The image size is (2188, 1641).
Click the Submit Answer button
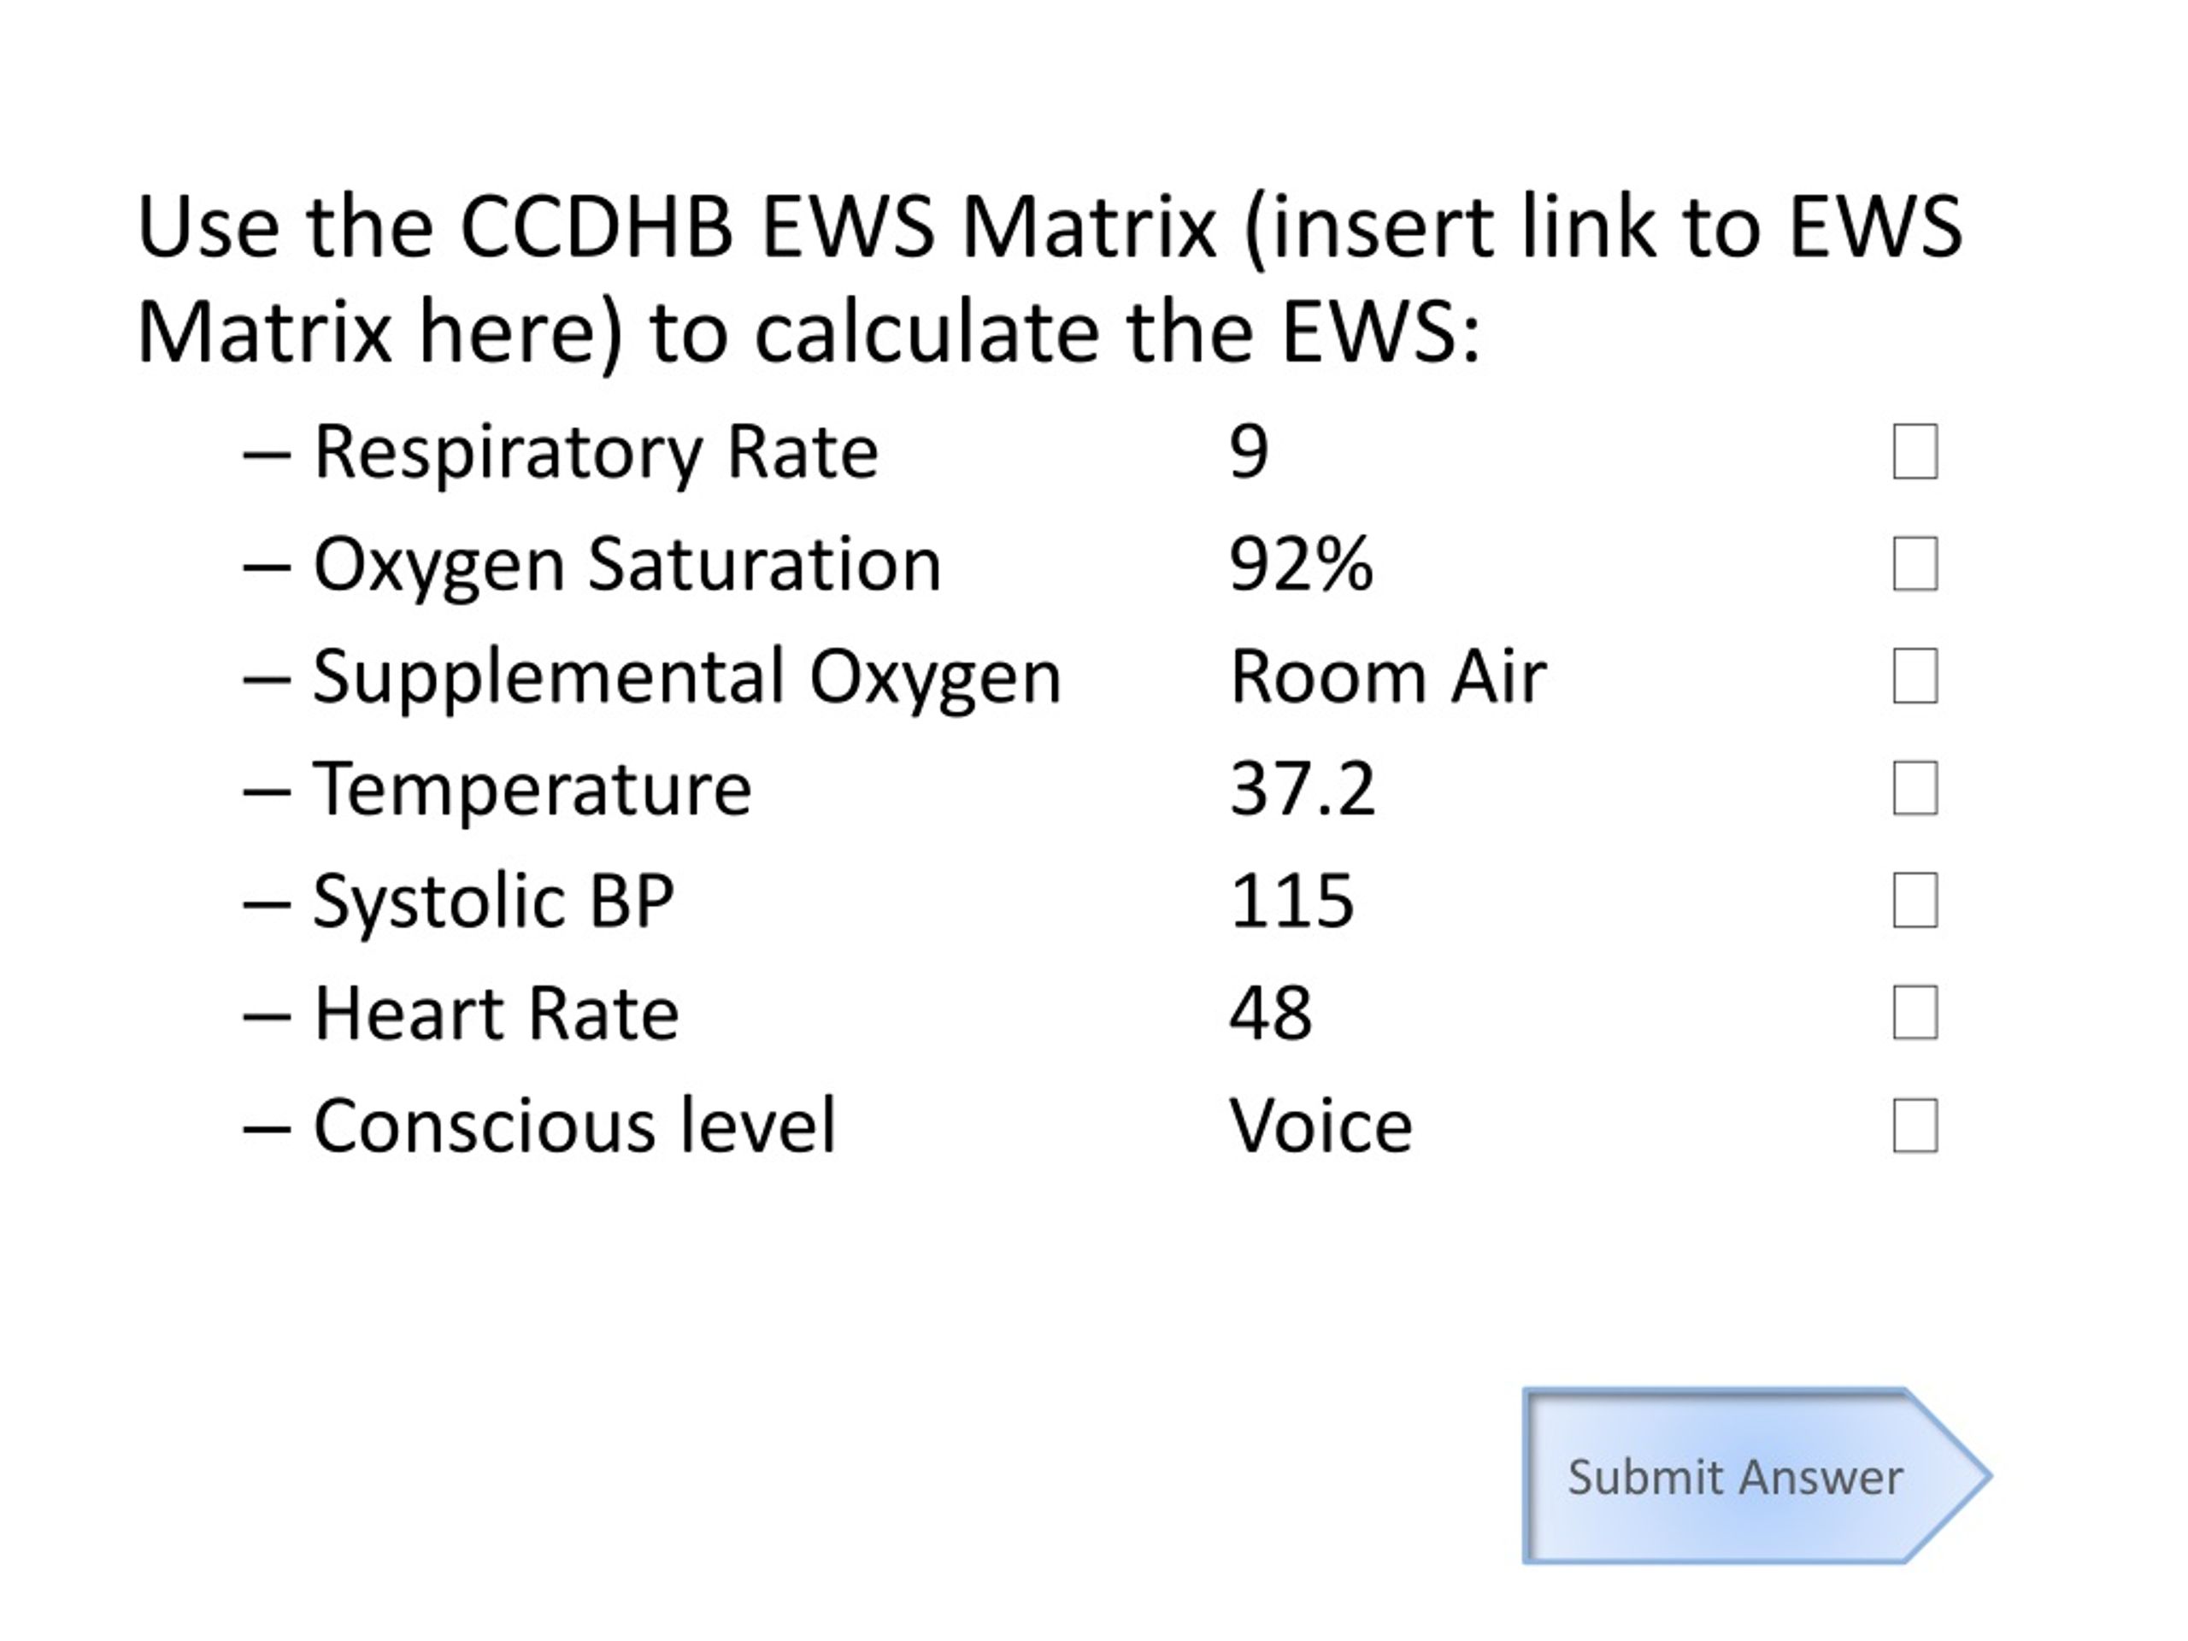[1756, 1476]
